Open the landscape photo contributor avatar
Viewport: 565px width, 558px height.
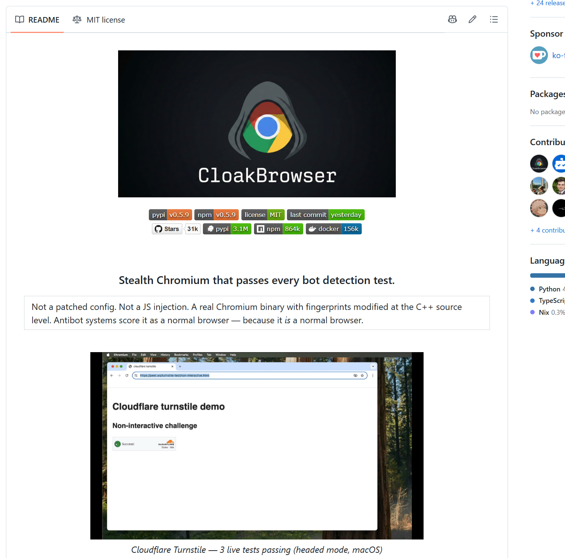click(x=539, y=186)
